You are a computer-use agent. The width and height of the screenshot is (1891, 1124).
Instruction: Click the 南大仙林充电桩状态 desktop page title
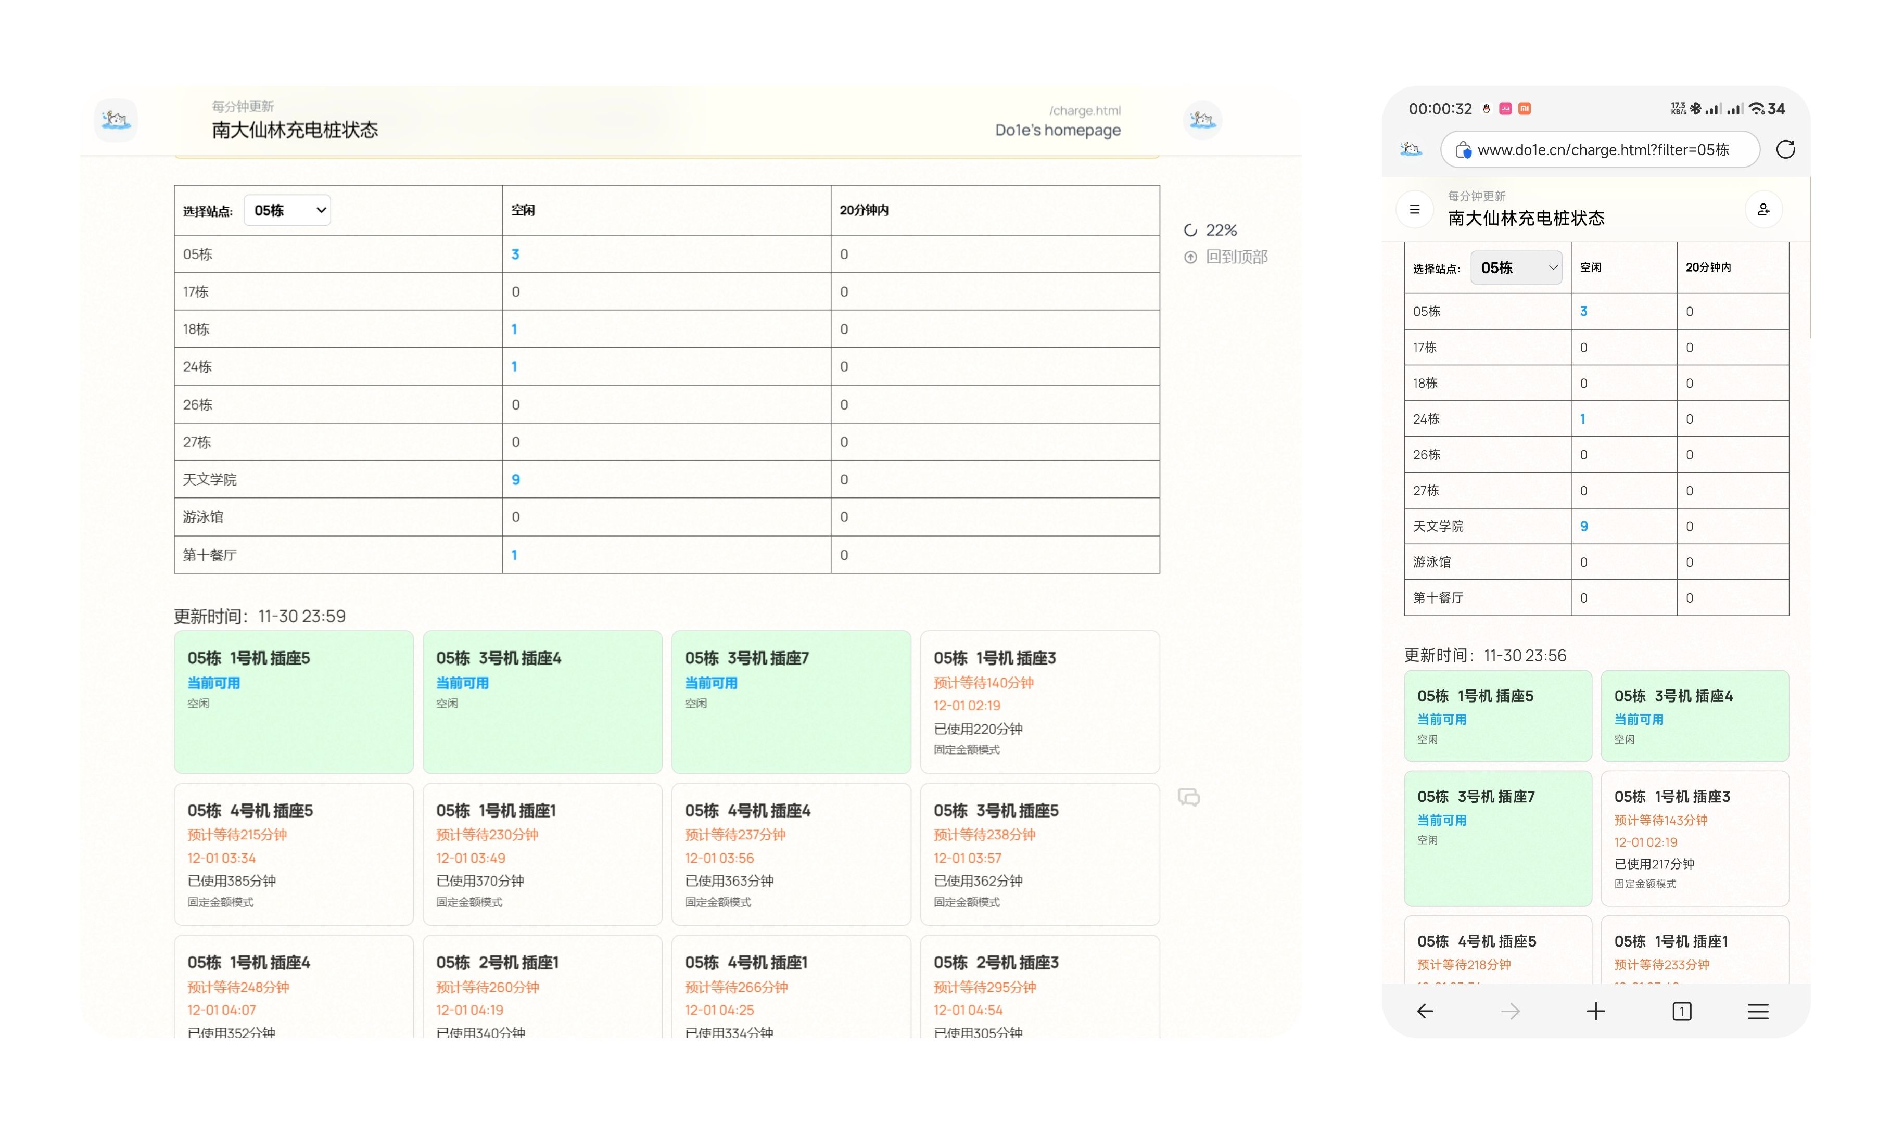pyautogui.click(x=295, y=130)
